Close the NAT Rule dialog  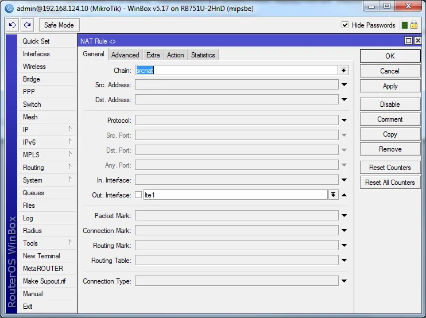click(418, 41)
